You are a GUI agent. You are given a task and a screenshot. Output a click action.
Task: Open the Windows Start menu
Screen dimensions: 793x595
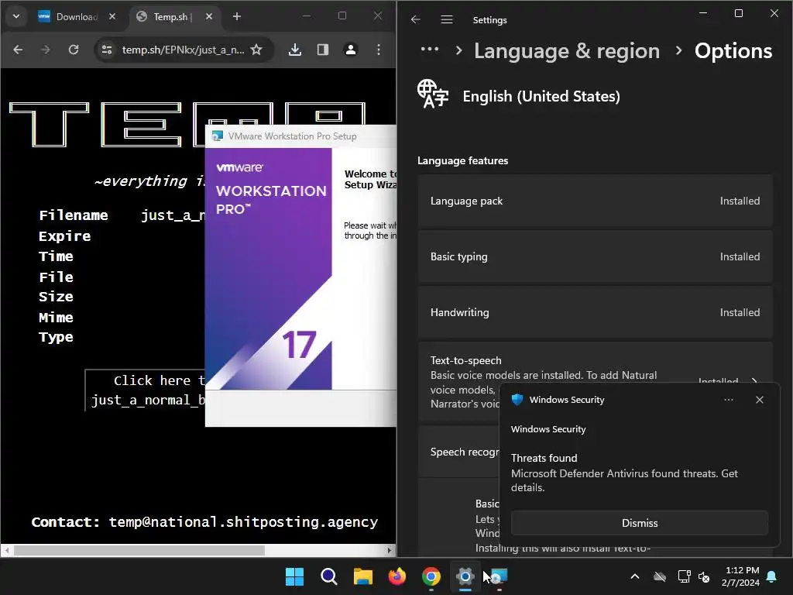click(294, 576)
